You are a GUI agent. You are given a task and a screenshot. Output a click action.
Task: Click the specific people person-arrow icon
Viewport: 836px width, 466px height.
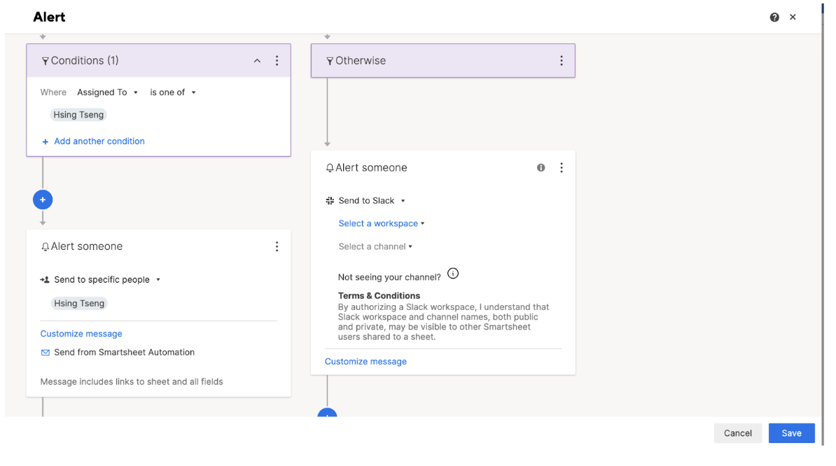pyautogui.click(x=45, y=280)
